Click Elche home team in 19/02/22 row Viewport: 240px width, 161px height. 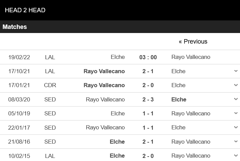pyautogui.click(x=118, y=57)
